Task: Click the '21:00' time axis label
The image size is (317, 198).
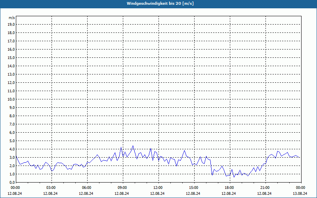Action: click(265, 187)
